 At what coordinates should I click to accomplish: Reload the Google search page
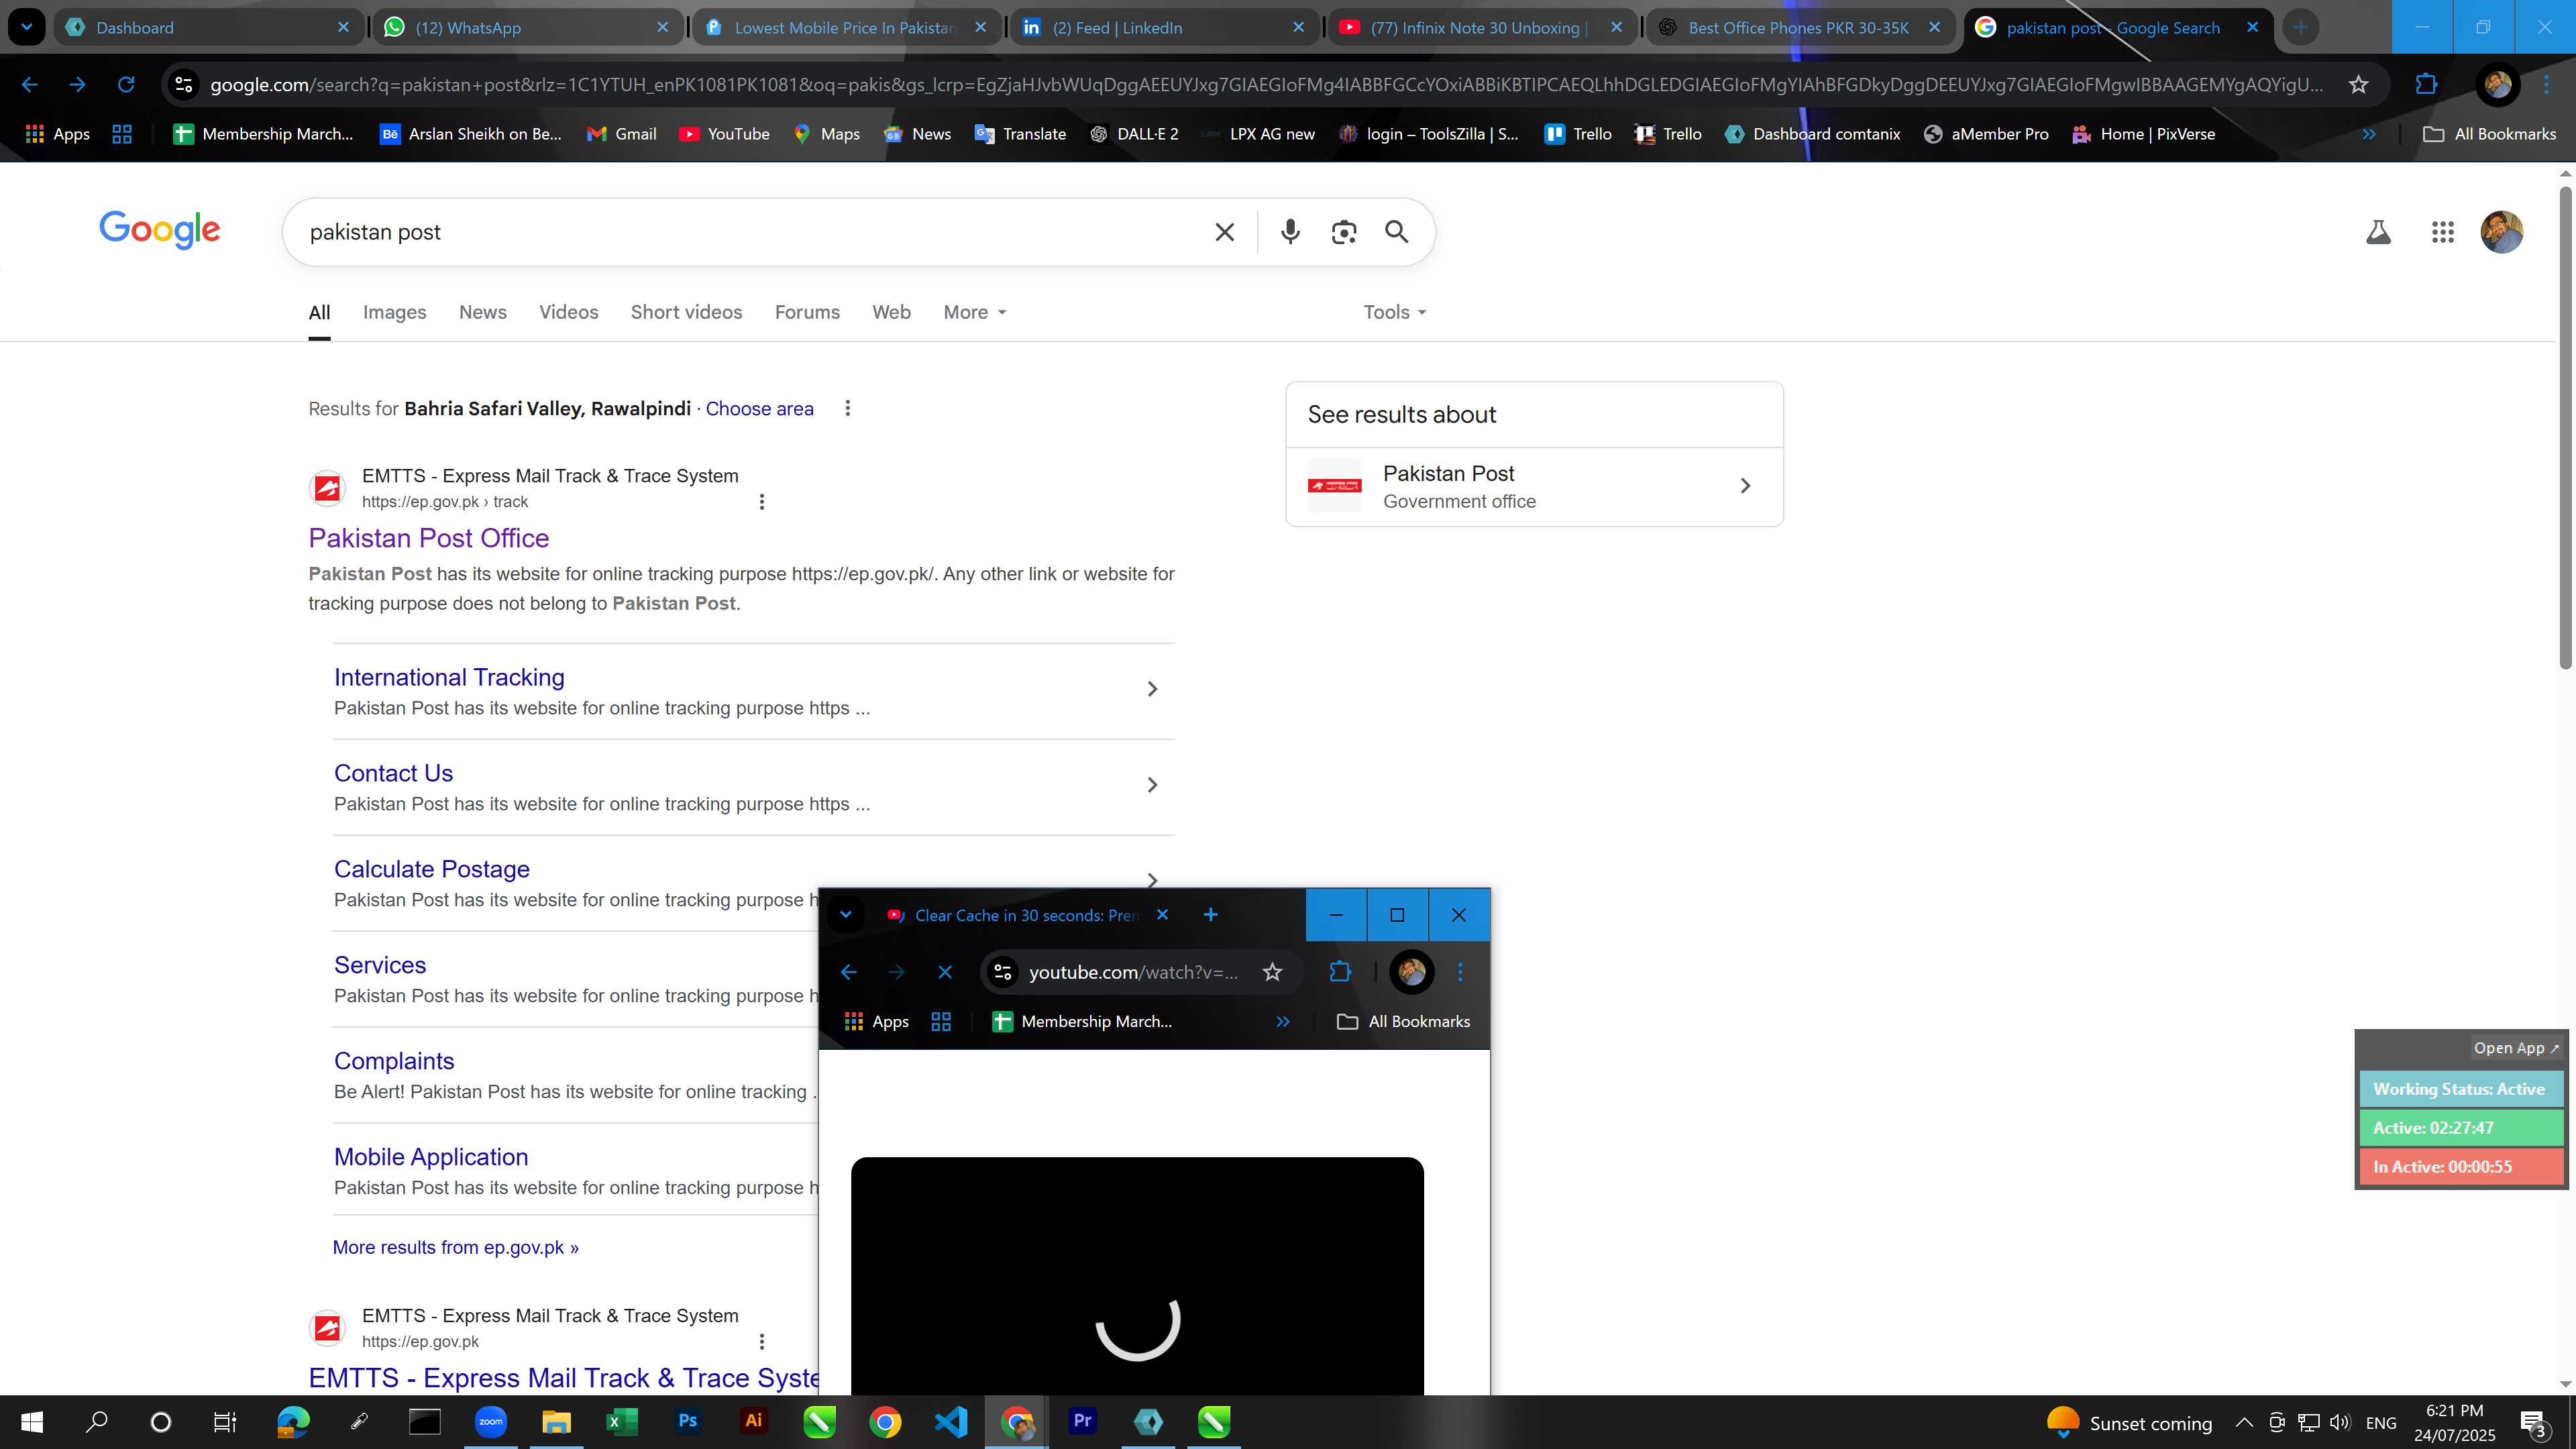(126, 85)
